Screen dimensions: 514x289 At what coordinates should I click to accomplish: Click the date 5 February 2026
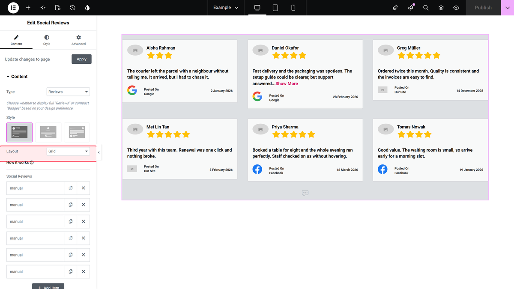[221, 170]
